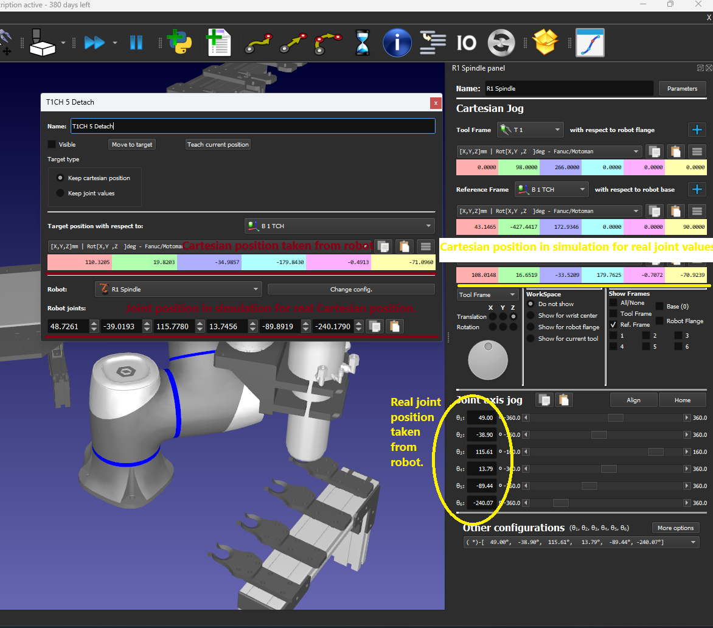Click the fast forward simulation icon
The width and height of the screenshot is (713, 628).
(94, 43)
